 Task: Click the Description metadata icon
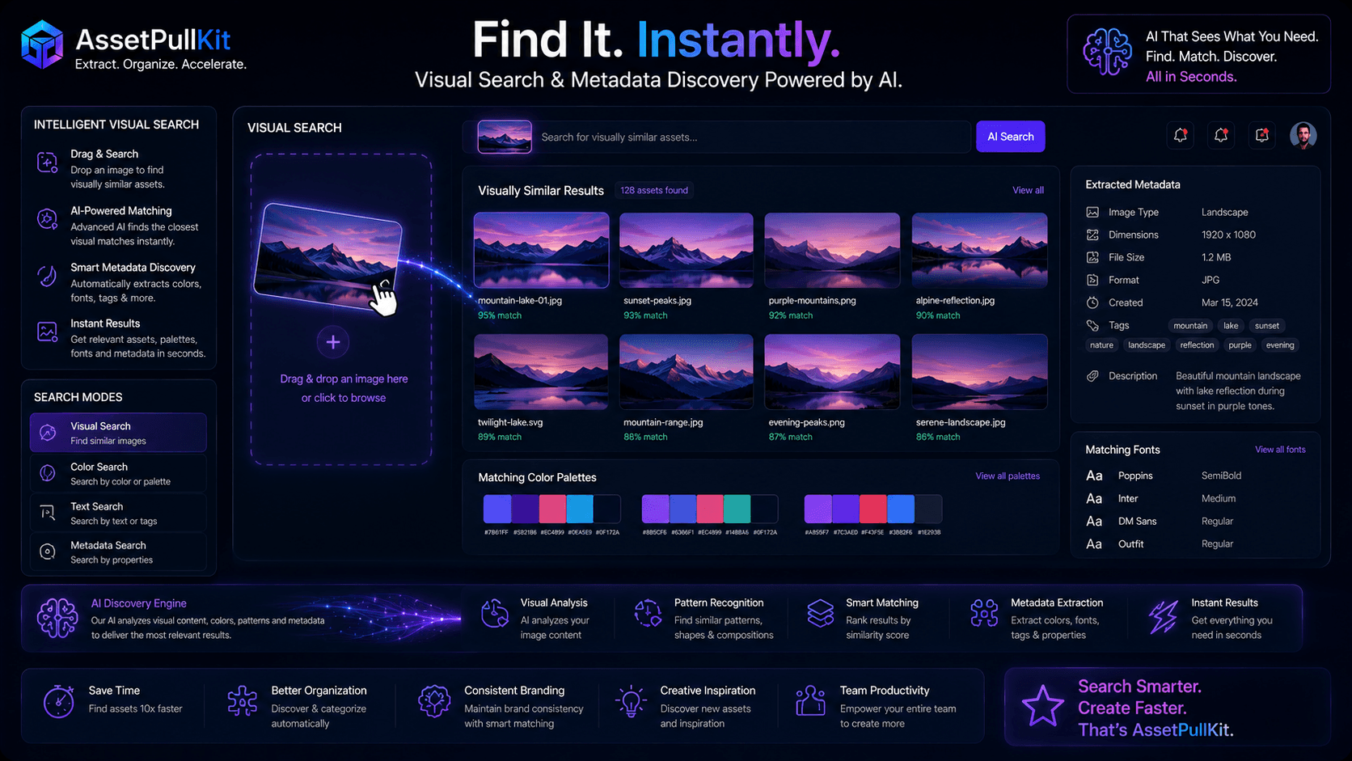pos(1092,376)
